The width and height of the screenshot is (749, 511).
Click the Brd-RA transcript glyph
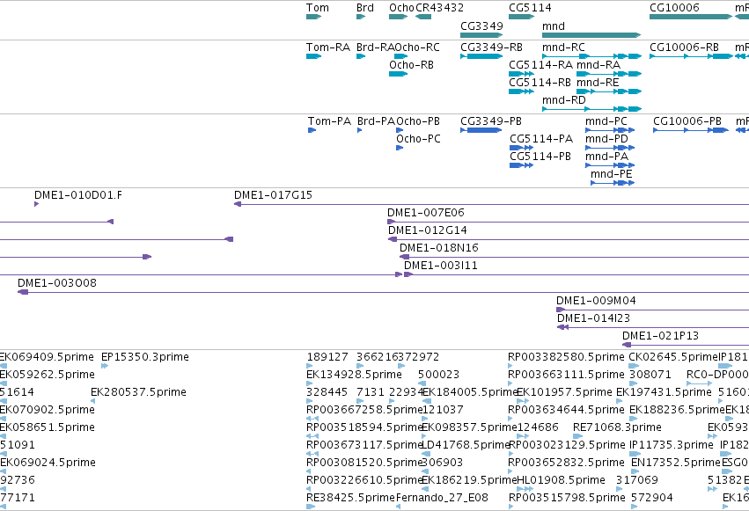[x=361, y=56]
